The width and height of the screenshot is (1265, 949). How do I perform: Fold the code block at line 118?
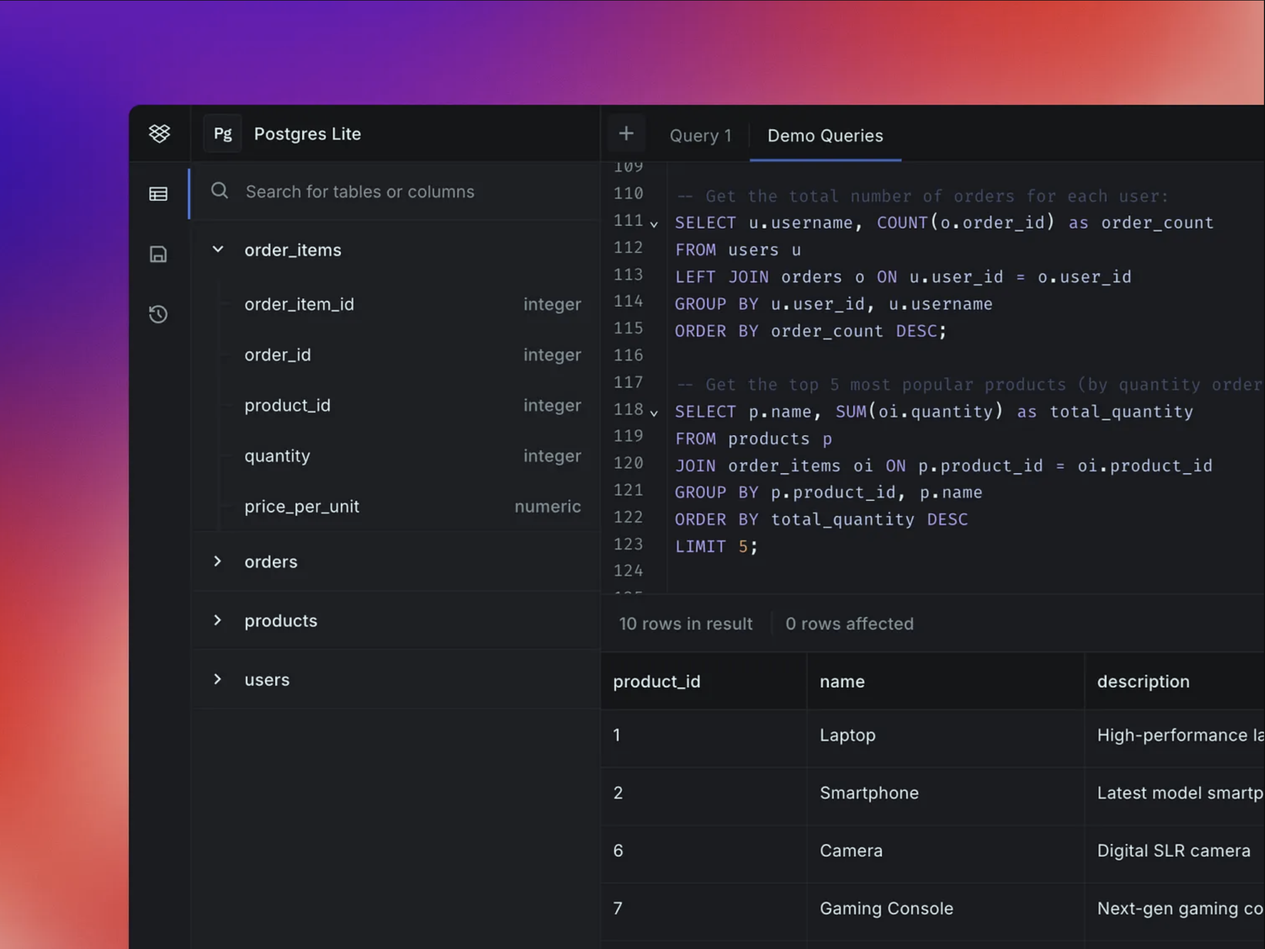[654, 413]
